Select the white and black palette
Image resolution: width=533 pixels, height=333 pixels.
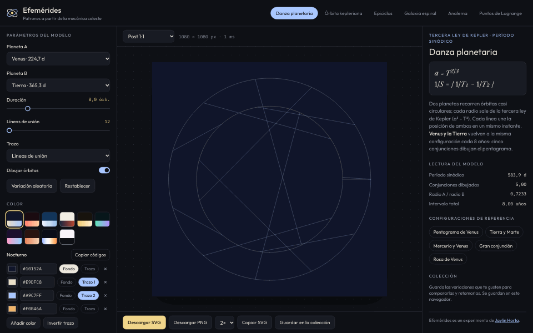(x=67, y=237)
